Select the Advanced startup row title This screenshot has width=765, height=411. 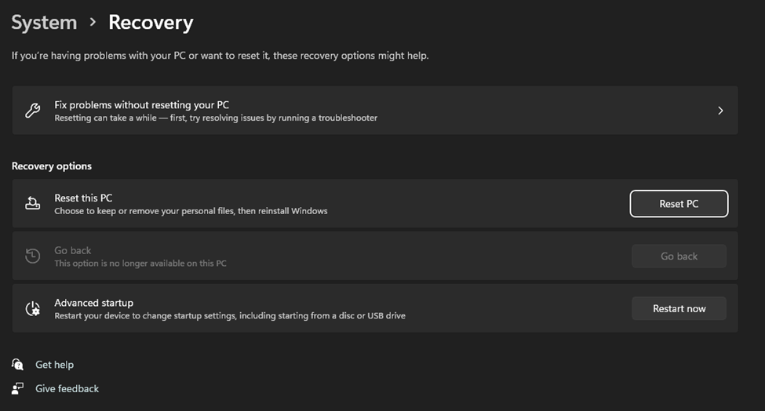[93, 303]
